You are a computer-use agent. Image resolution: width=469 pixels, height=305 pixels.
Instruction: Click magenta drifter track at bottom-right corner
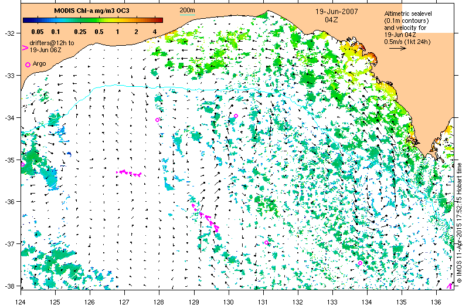click(x=450, y=286)
